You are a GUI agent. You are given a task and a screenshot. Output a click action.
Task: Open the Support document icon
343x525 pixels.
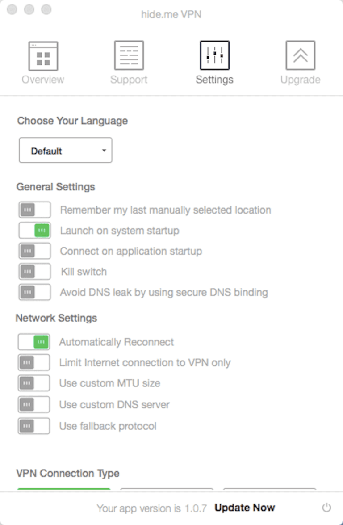pos(129,56)
